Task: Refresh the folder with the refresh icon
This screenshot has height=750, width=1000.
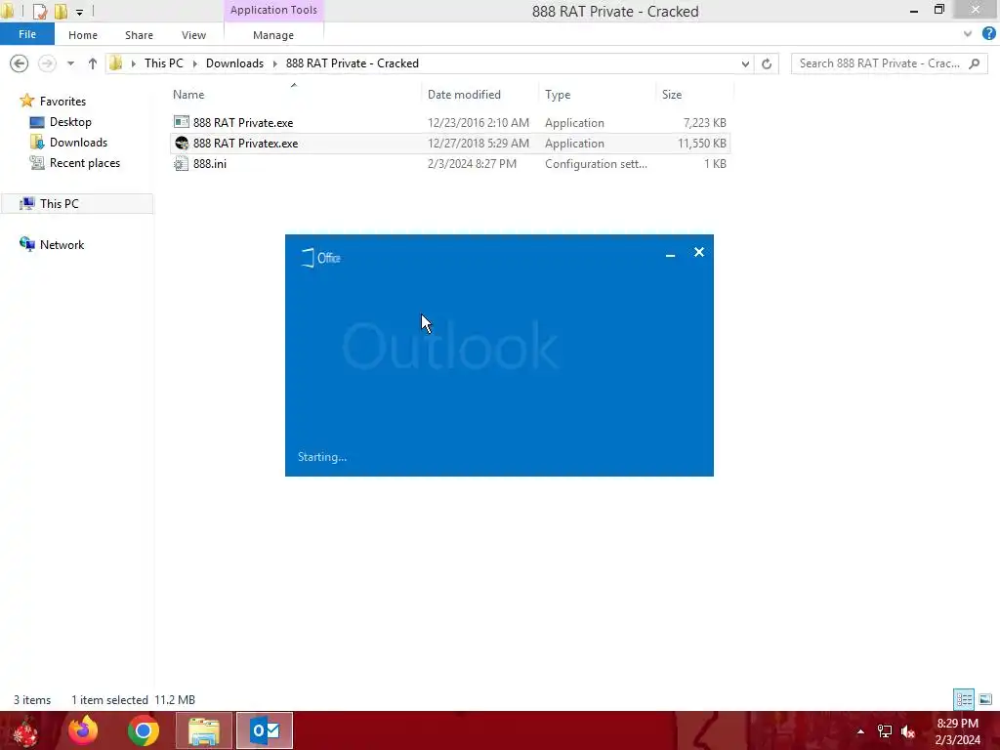Action: coord(767,63)
